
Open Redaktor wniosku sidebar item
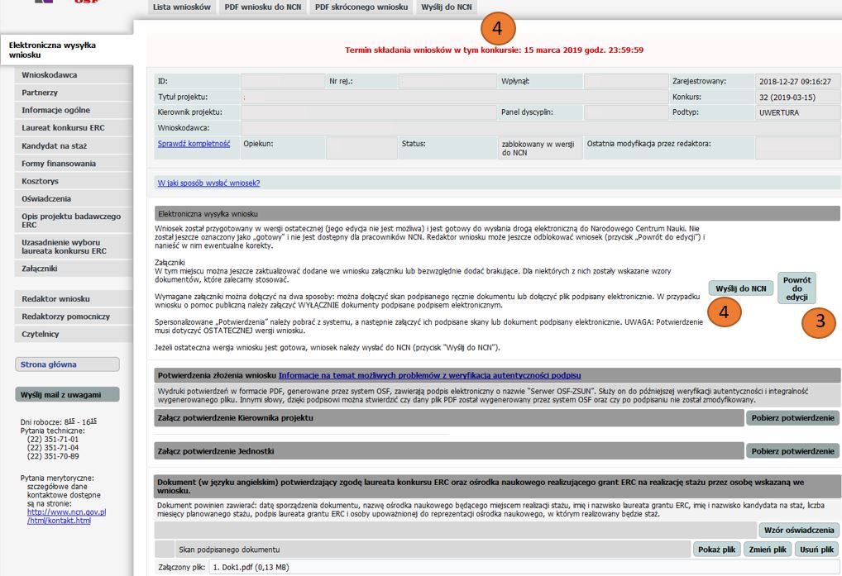[74, 299]
